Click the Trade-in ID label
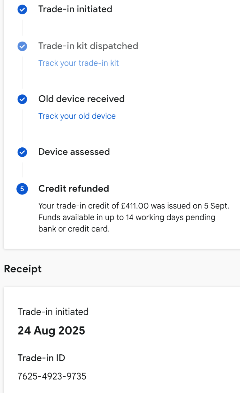The image size is (240, 393). point(42,358)
